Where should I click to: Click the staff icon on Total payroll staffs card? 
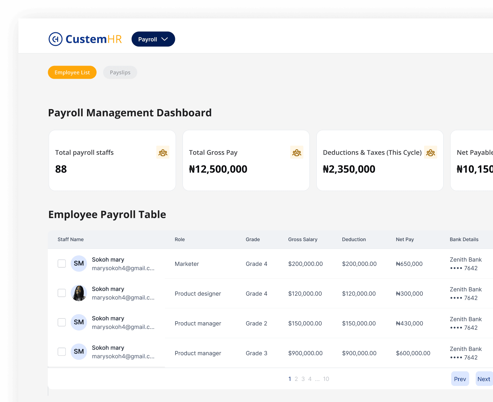pos(163,153)
